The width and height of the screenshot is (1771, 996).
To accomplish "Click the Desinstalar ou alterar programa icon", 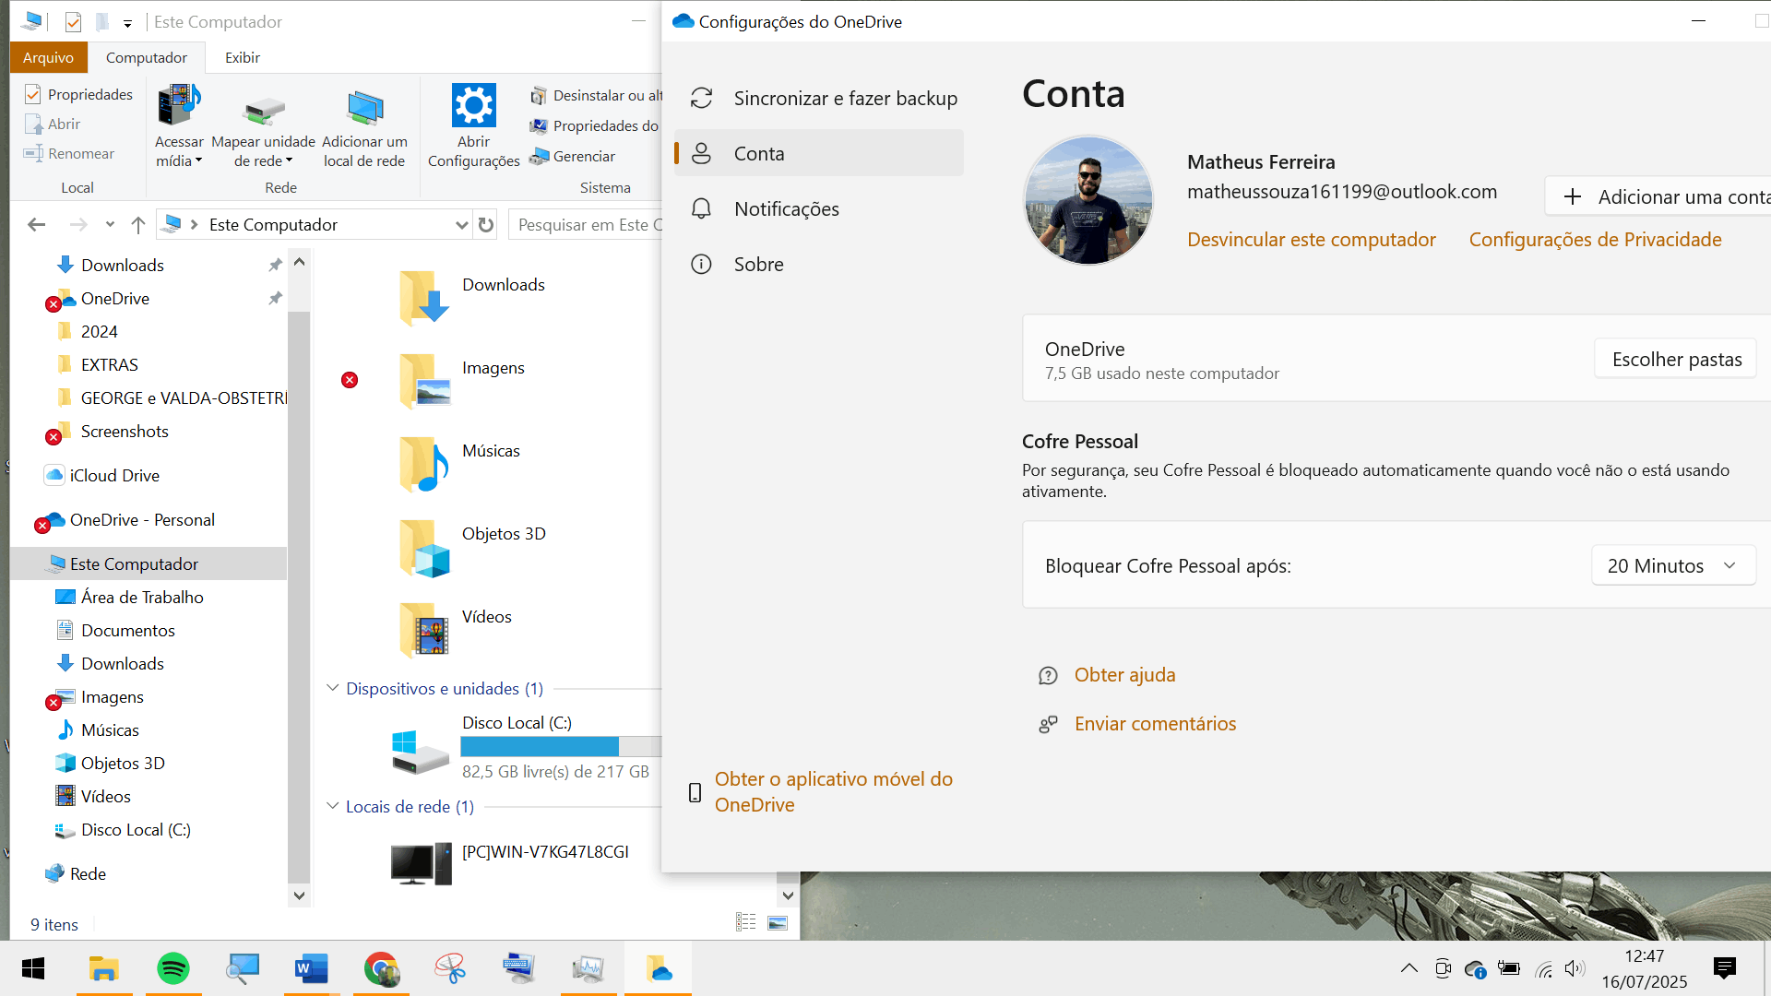I will [x=539, y=95].
